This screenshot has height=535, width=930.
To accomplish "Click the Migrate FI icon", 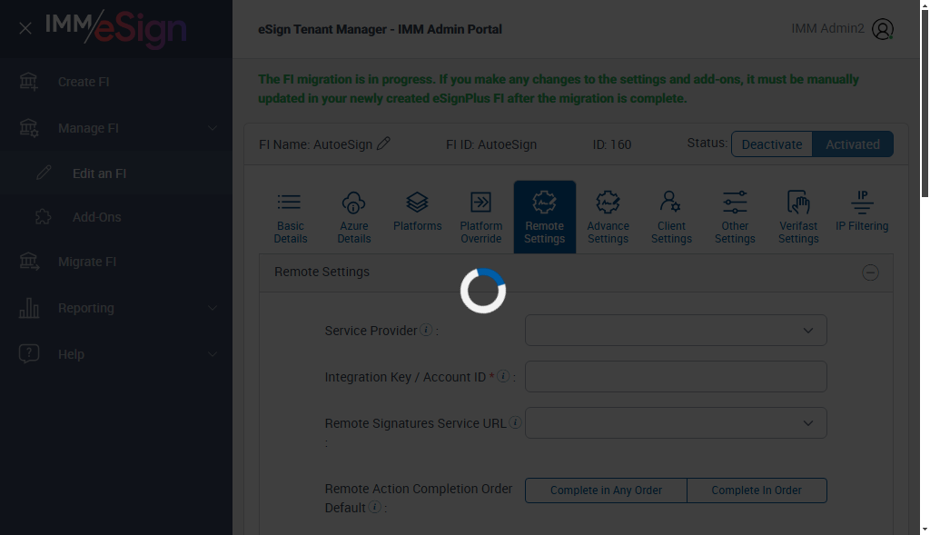I will tap(29, 261).
